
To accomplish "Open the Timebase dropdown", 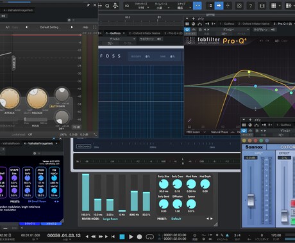I will [161, 6].
